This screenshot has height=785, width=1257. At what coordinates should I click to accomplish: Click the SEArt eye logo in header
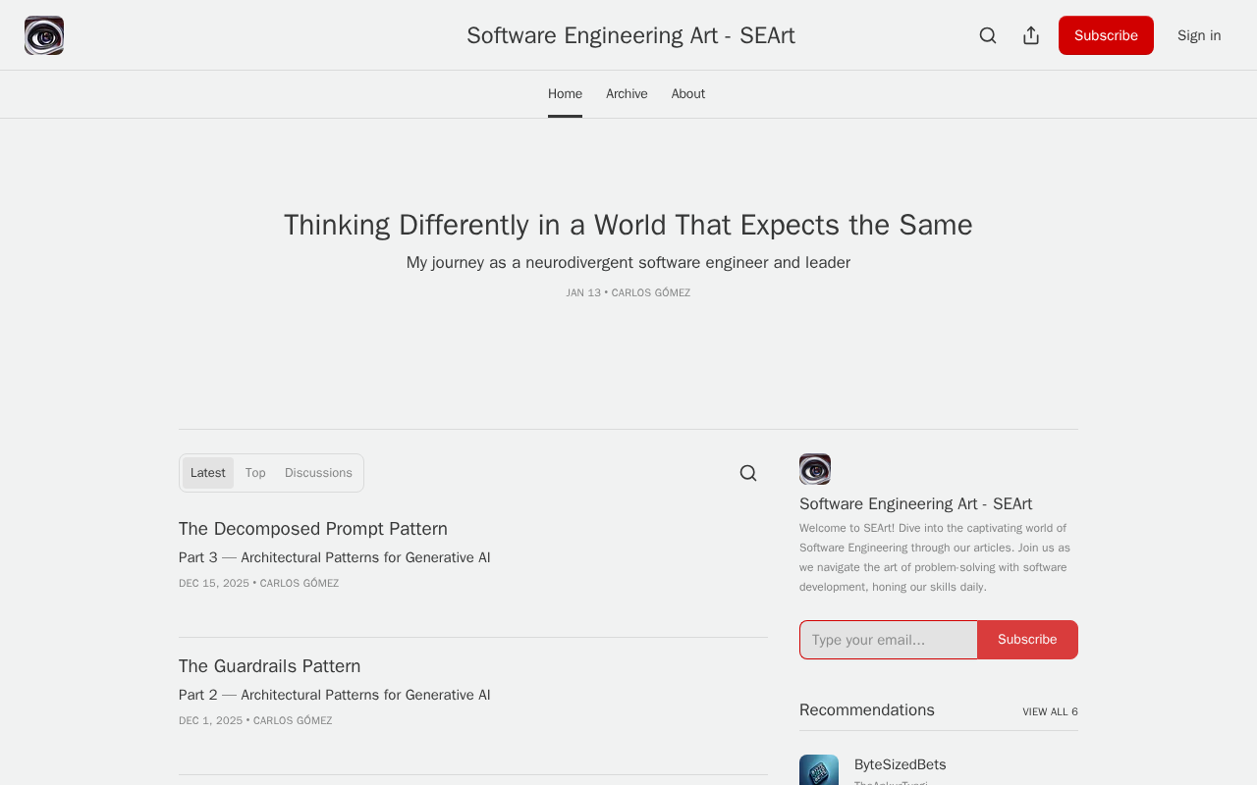point(44,35)
